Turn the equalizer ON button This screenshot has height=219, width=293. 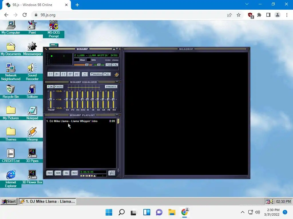[50, 87]
